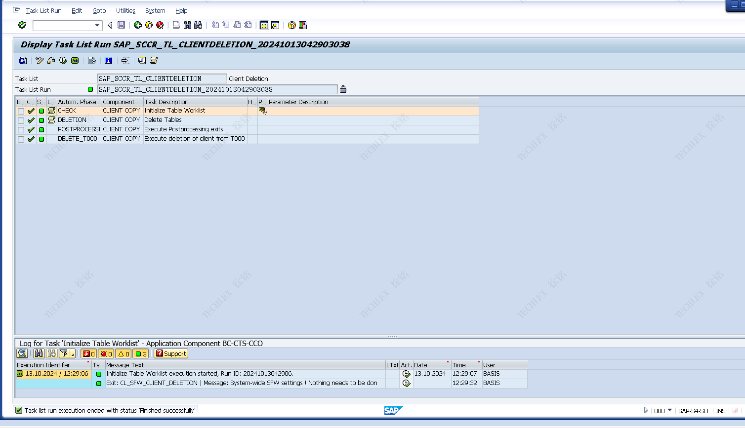Screen dimensions: 745x428
Task: Click the Print icon in standard toolbar
Action: [x=176, y=25]
